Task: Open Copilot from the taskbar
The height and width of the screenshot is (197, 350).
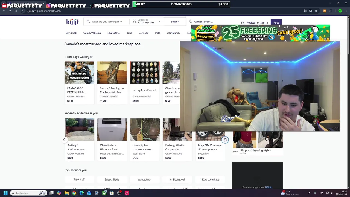Action: 59,193
